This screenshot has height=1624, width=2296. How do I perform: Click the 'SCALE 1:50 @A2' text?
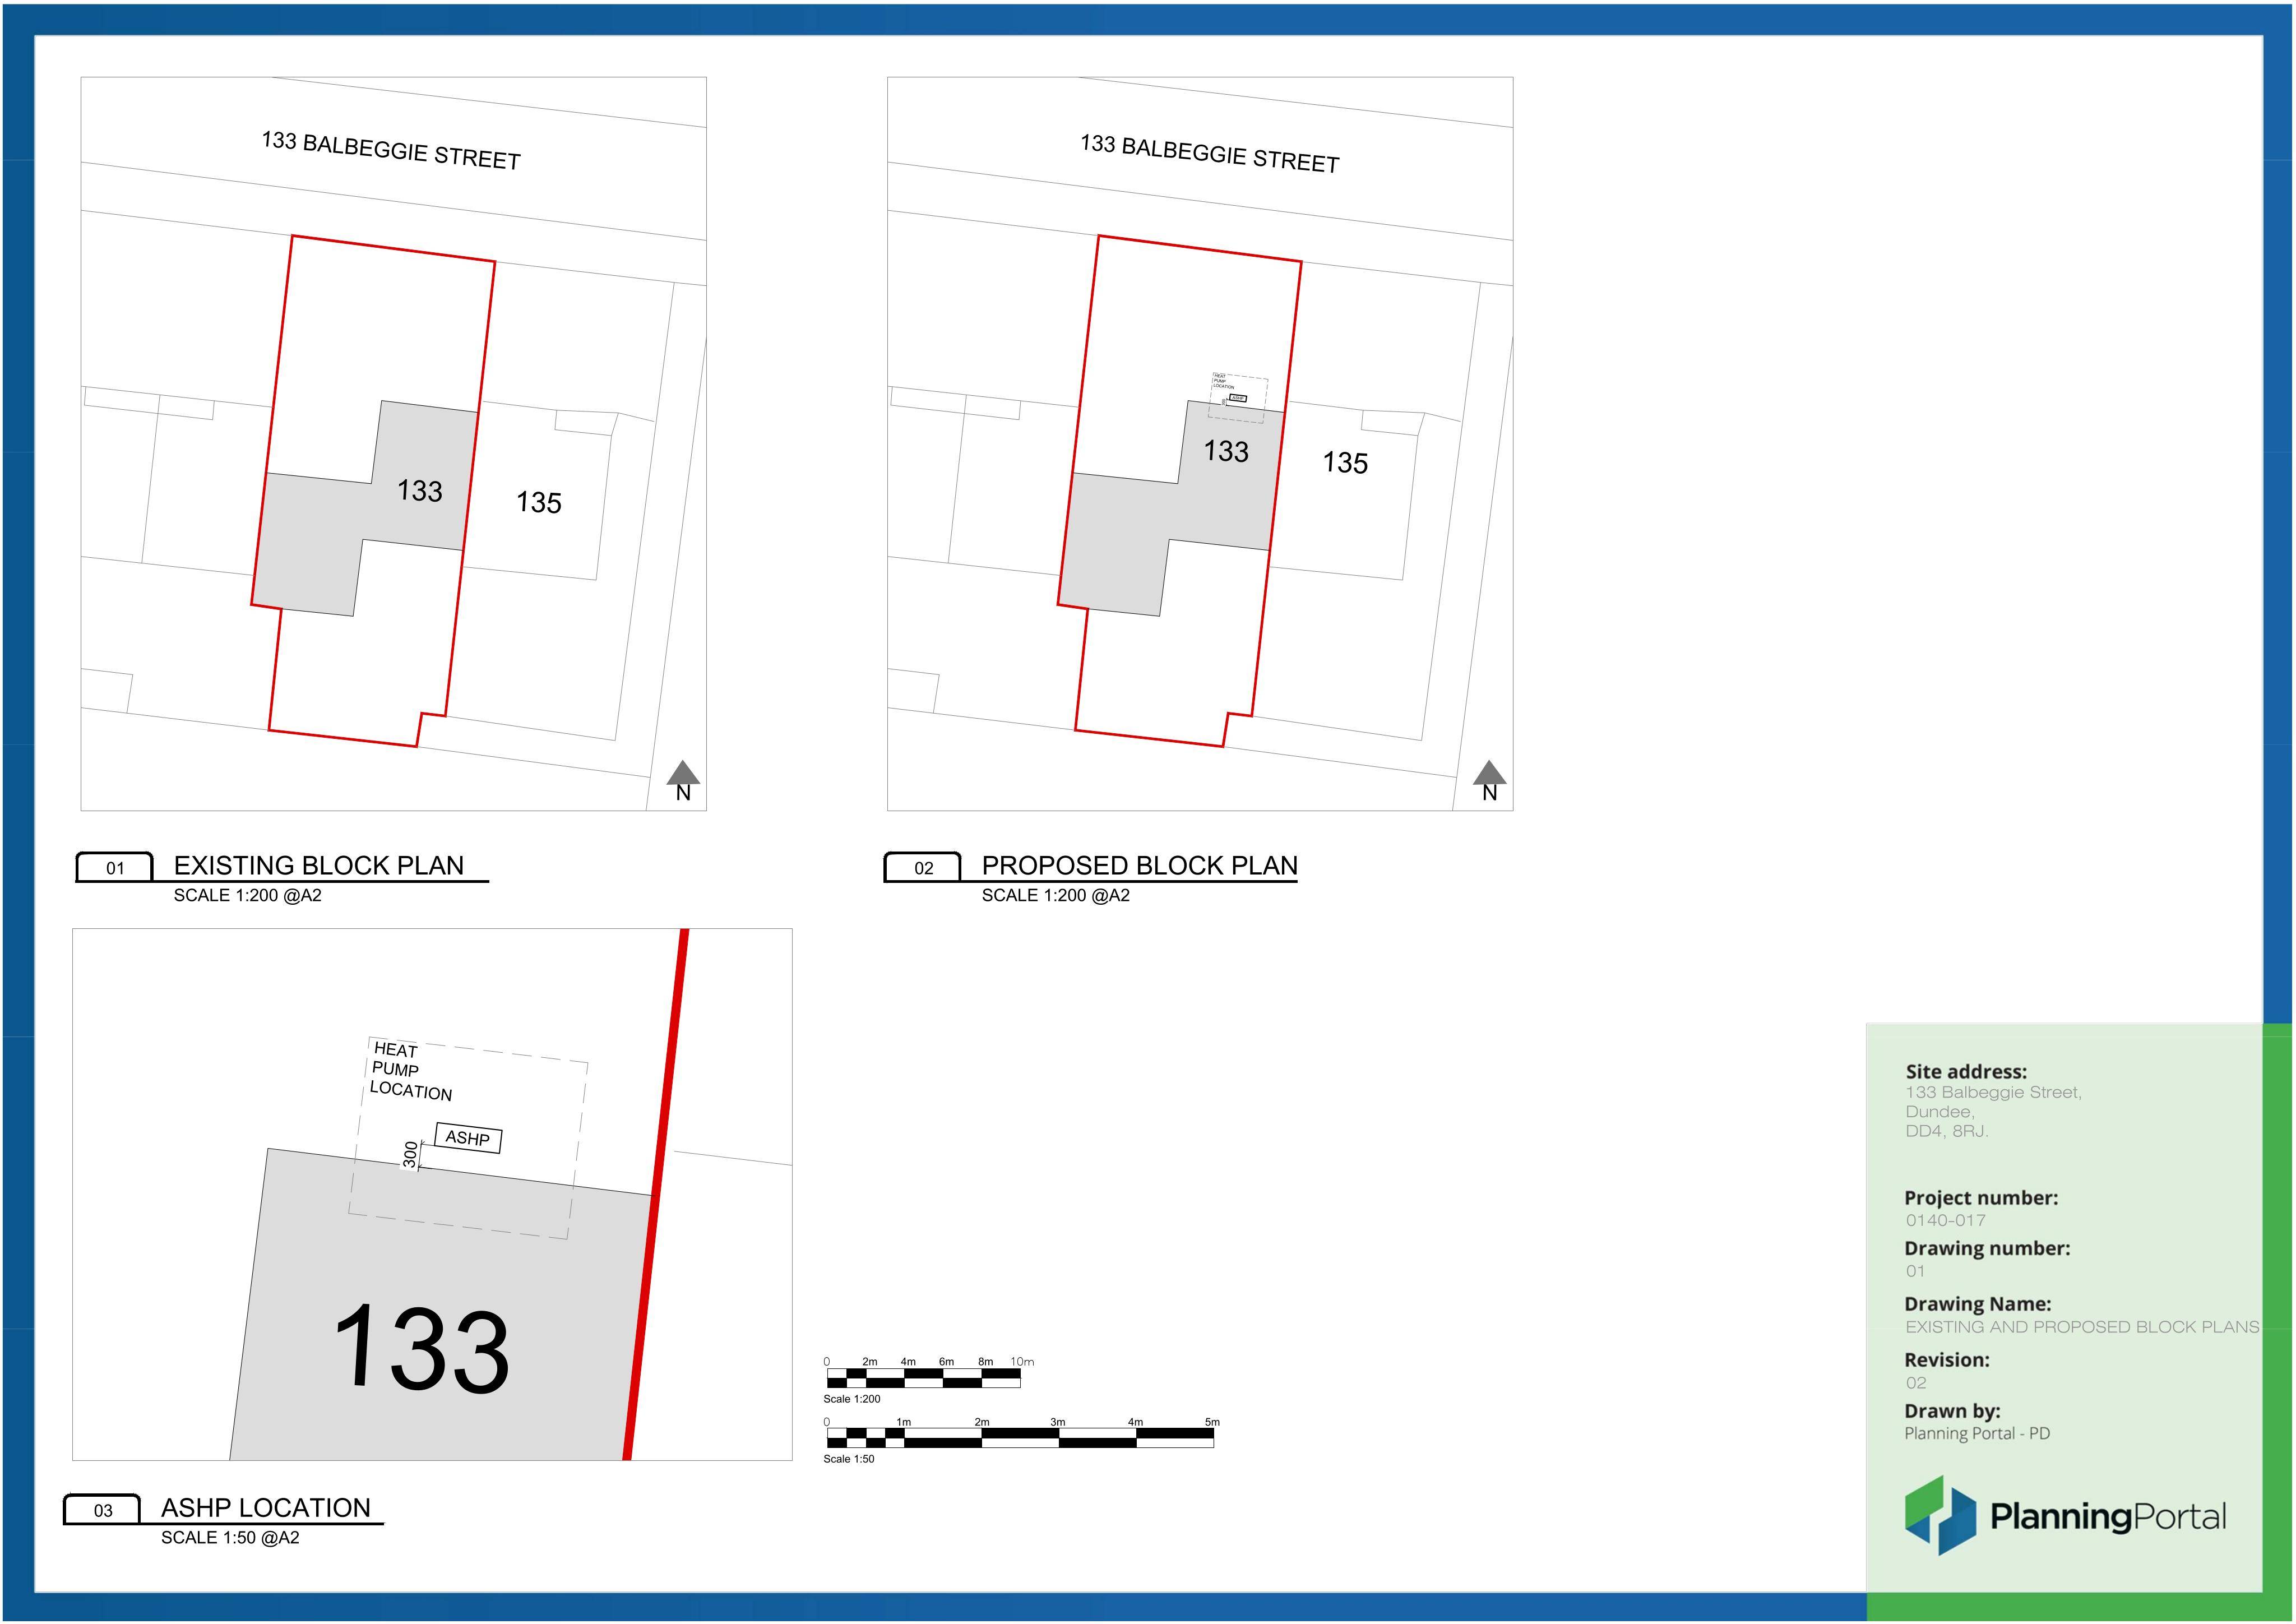click(x=230, y=1537)
